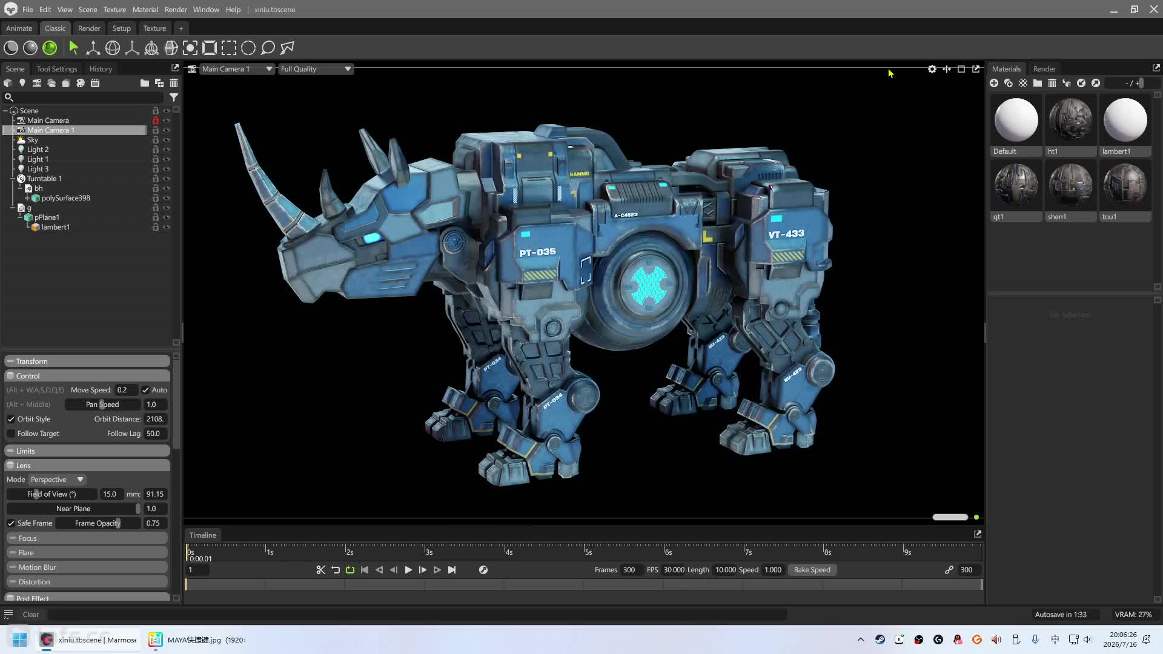Expand the Distortion section
Image resolution: width=1163 pixels, height=654 pixels.
click(x=87, y=582)
